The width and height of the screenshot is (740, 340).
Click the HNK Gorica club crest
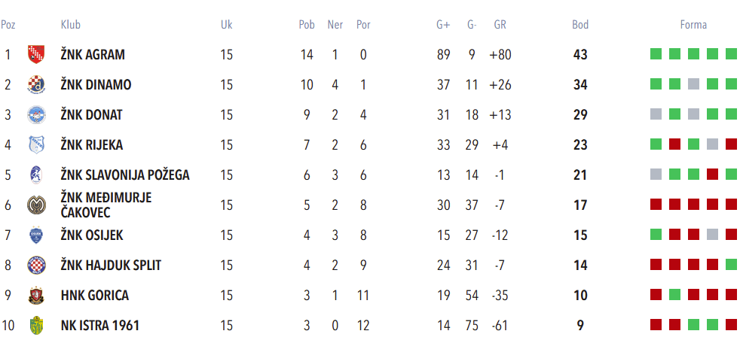coord(35,295)
